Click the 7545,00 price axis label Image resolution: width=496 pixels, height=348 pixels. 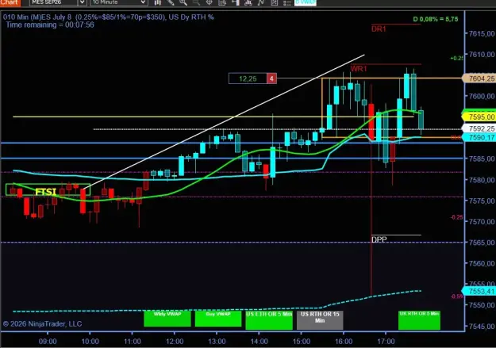click(x=482, y=326)
